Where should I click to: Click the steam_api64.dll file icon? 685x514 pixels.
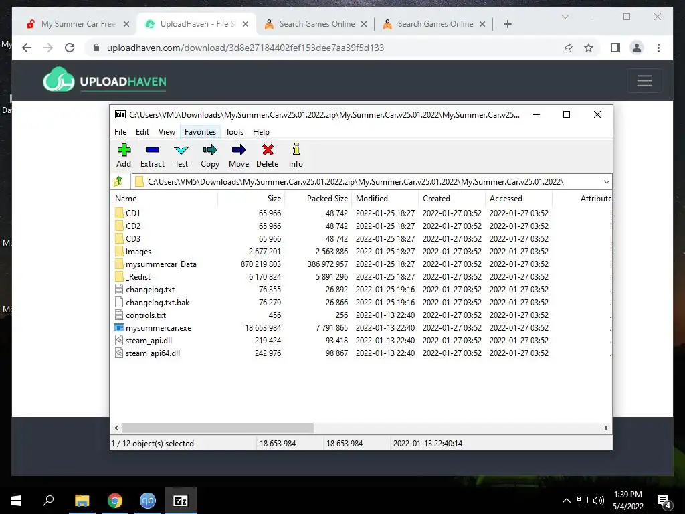click(x=119, y=353)
